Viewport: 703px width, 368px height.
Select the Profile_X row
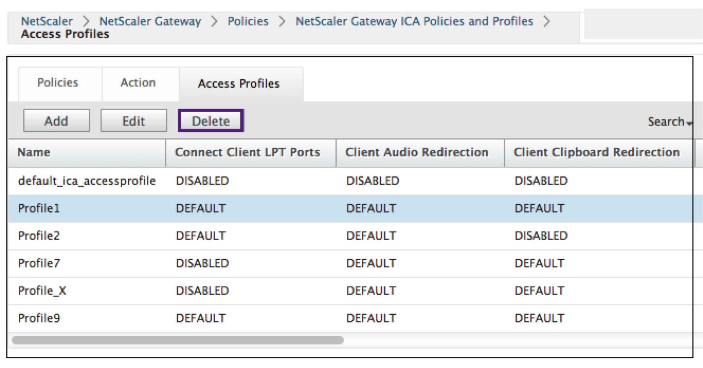pyautogui.click(x=42, y=291)
